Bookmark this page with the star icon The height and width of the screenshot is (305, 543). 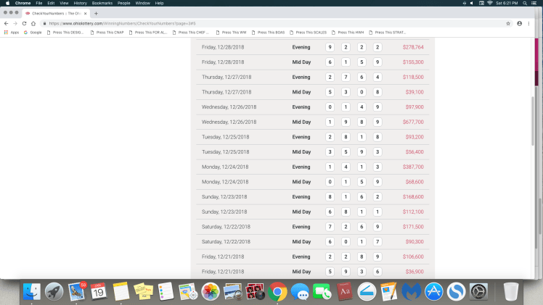point(508,23)
